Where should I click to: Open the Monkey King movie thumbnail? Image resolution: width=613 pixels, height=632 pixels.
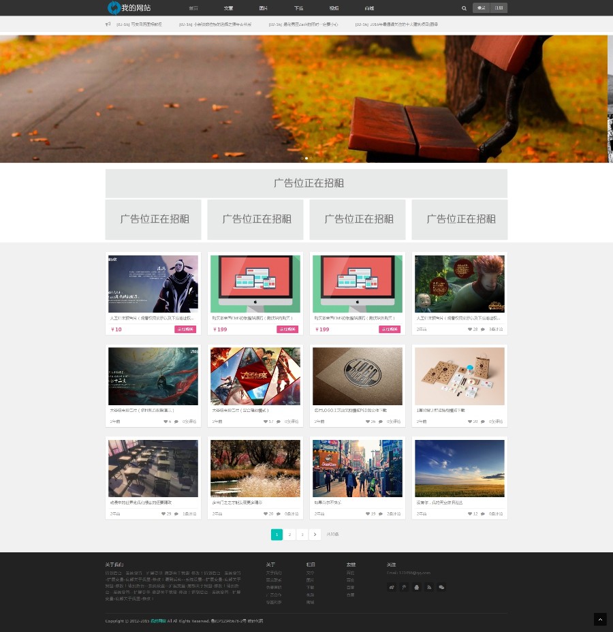tap(460, 284)
